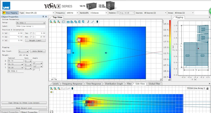
Task: Toggle the Show Mapping button
Action: point(10,13)
